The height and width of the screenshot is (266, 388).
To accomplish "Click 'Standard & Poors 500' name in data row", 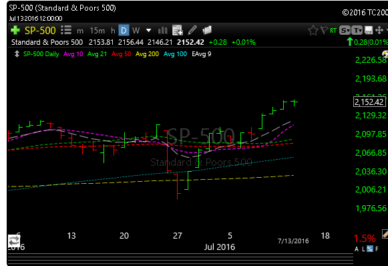I will [x=47, y=42].
